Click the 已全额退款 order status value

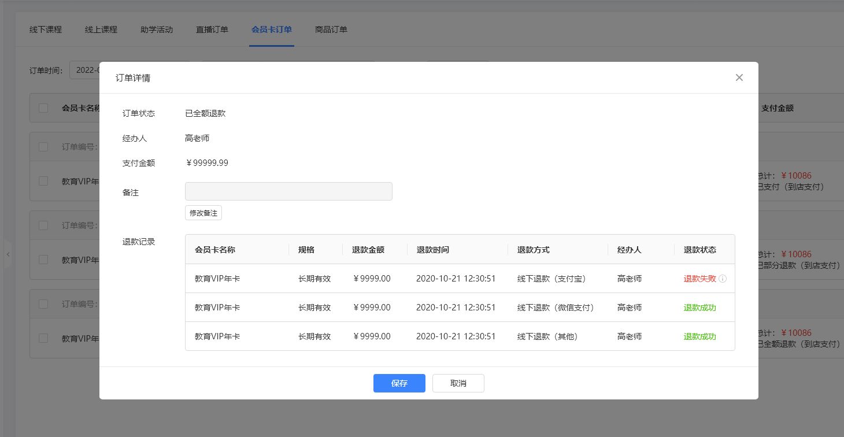(205, 113)
